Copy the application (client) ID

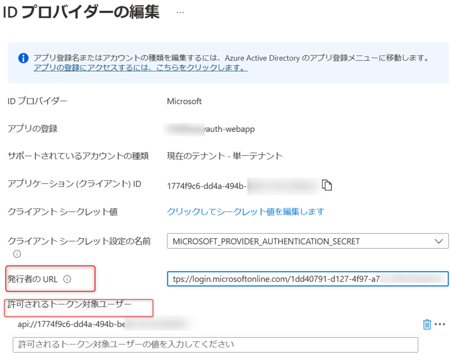tap(327, 185)
